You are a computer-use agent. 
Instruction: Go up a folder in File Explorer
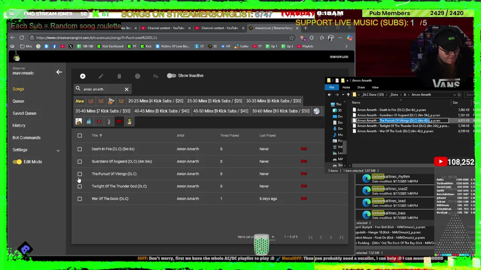[348, 95]
